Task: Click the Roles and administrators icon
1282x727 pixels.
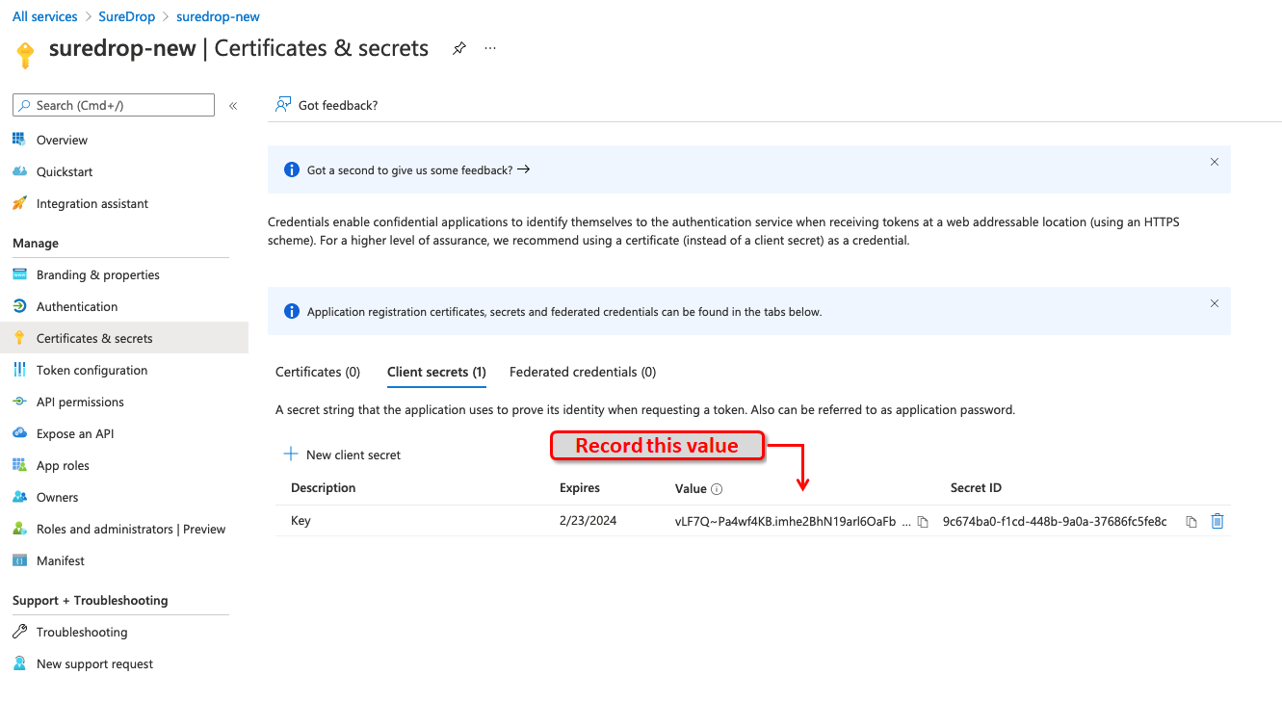Action: click(x=19, y=529)
